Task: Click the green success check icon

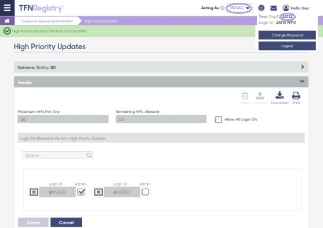Action: pos(7,31)
